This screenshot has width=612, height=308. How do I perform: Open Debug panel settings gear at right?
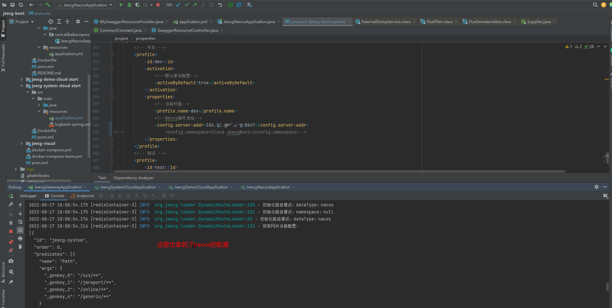coord(597,187)
